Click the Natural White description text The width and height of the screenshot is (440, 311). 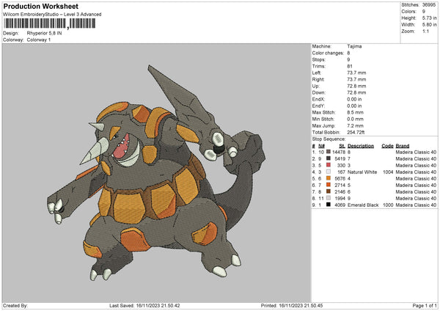coord(364,172)
